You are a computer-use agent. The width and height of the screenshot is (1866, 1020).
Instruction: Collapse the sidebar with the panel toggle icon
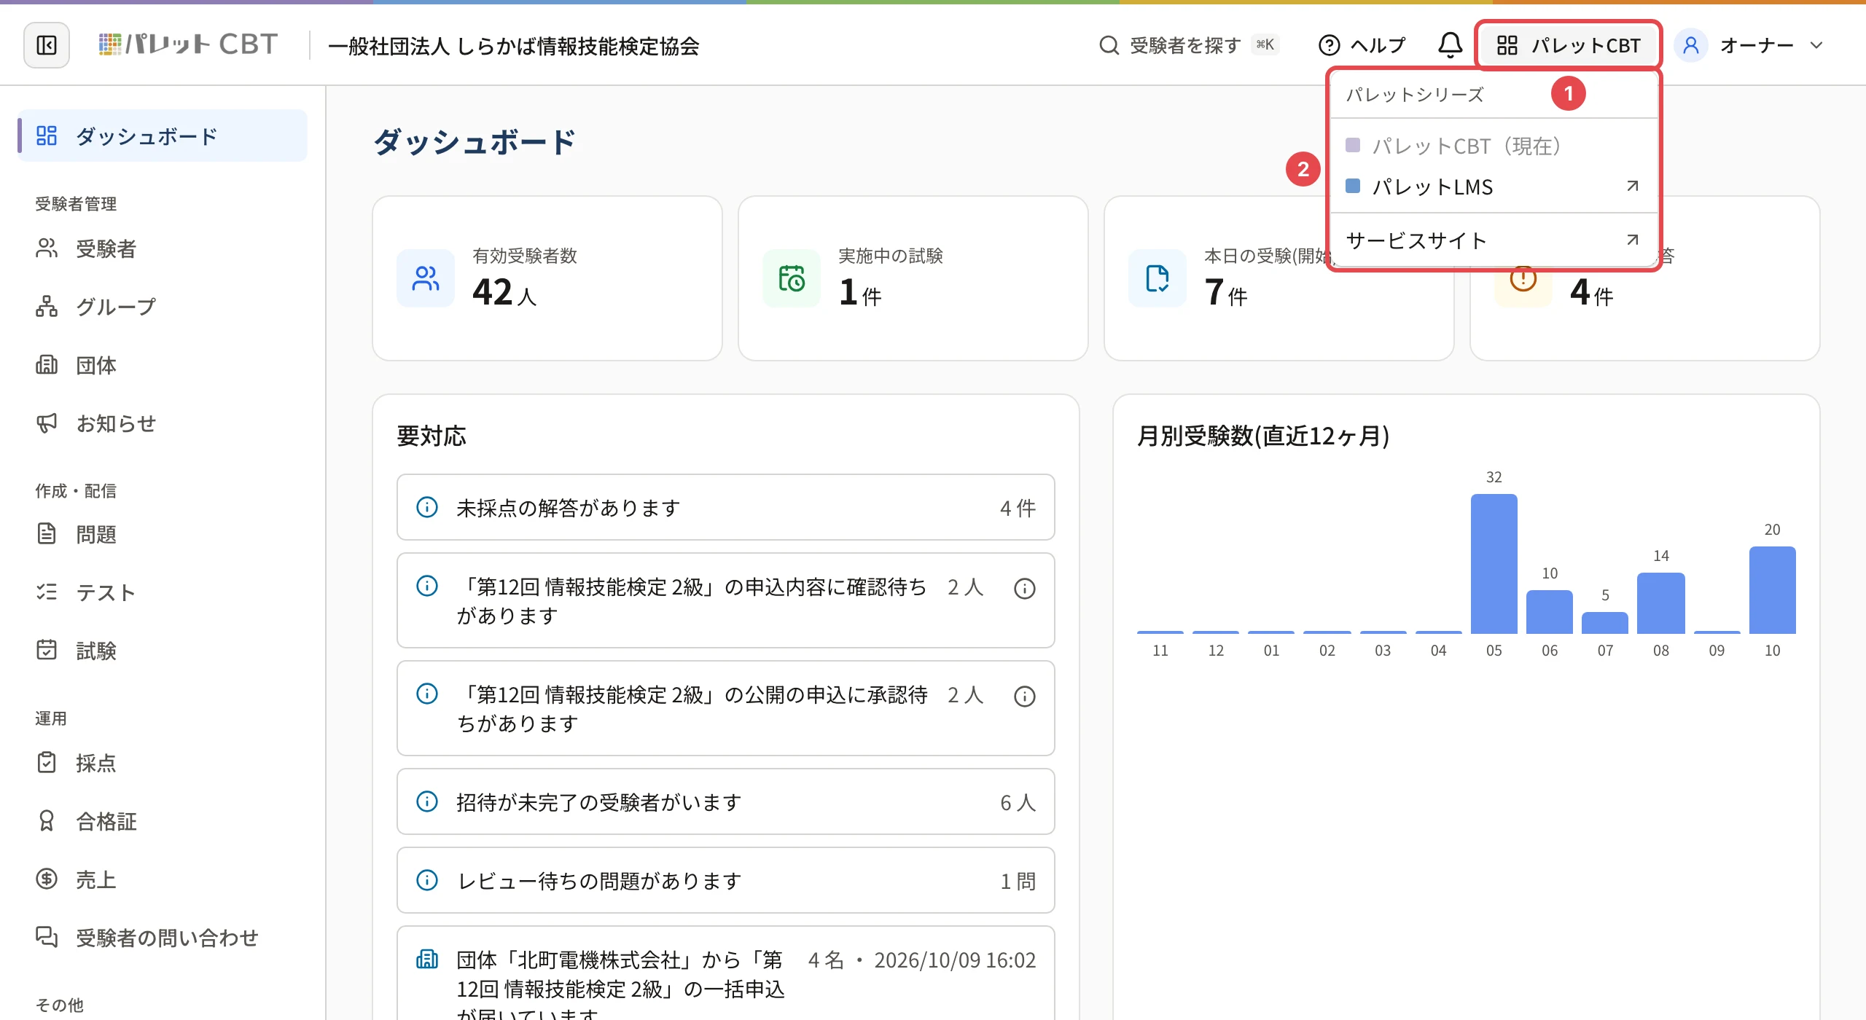(47, 45)
